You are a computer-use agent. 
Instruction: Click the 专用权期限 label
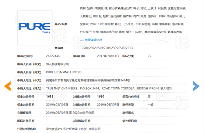click(24, 113)
